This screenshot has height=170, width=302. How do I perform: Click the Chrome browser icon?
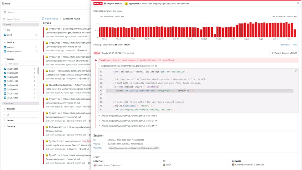[x=233, y=165]
